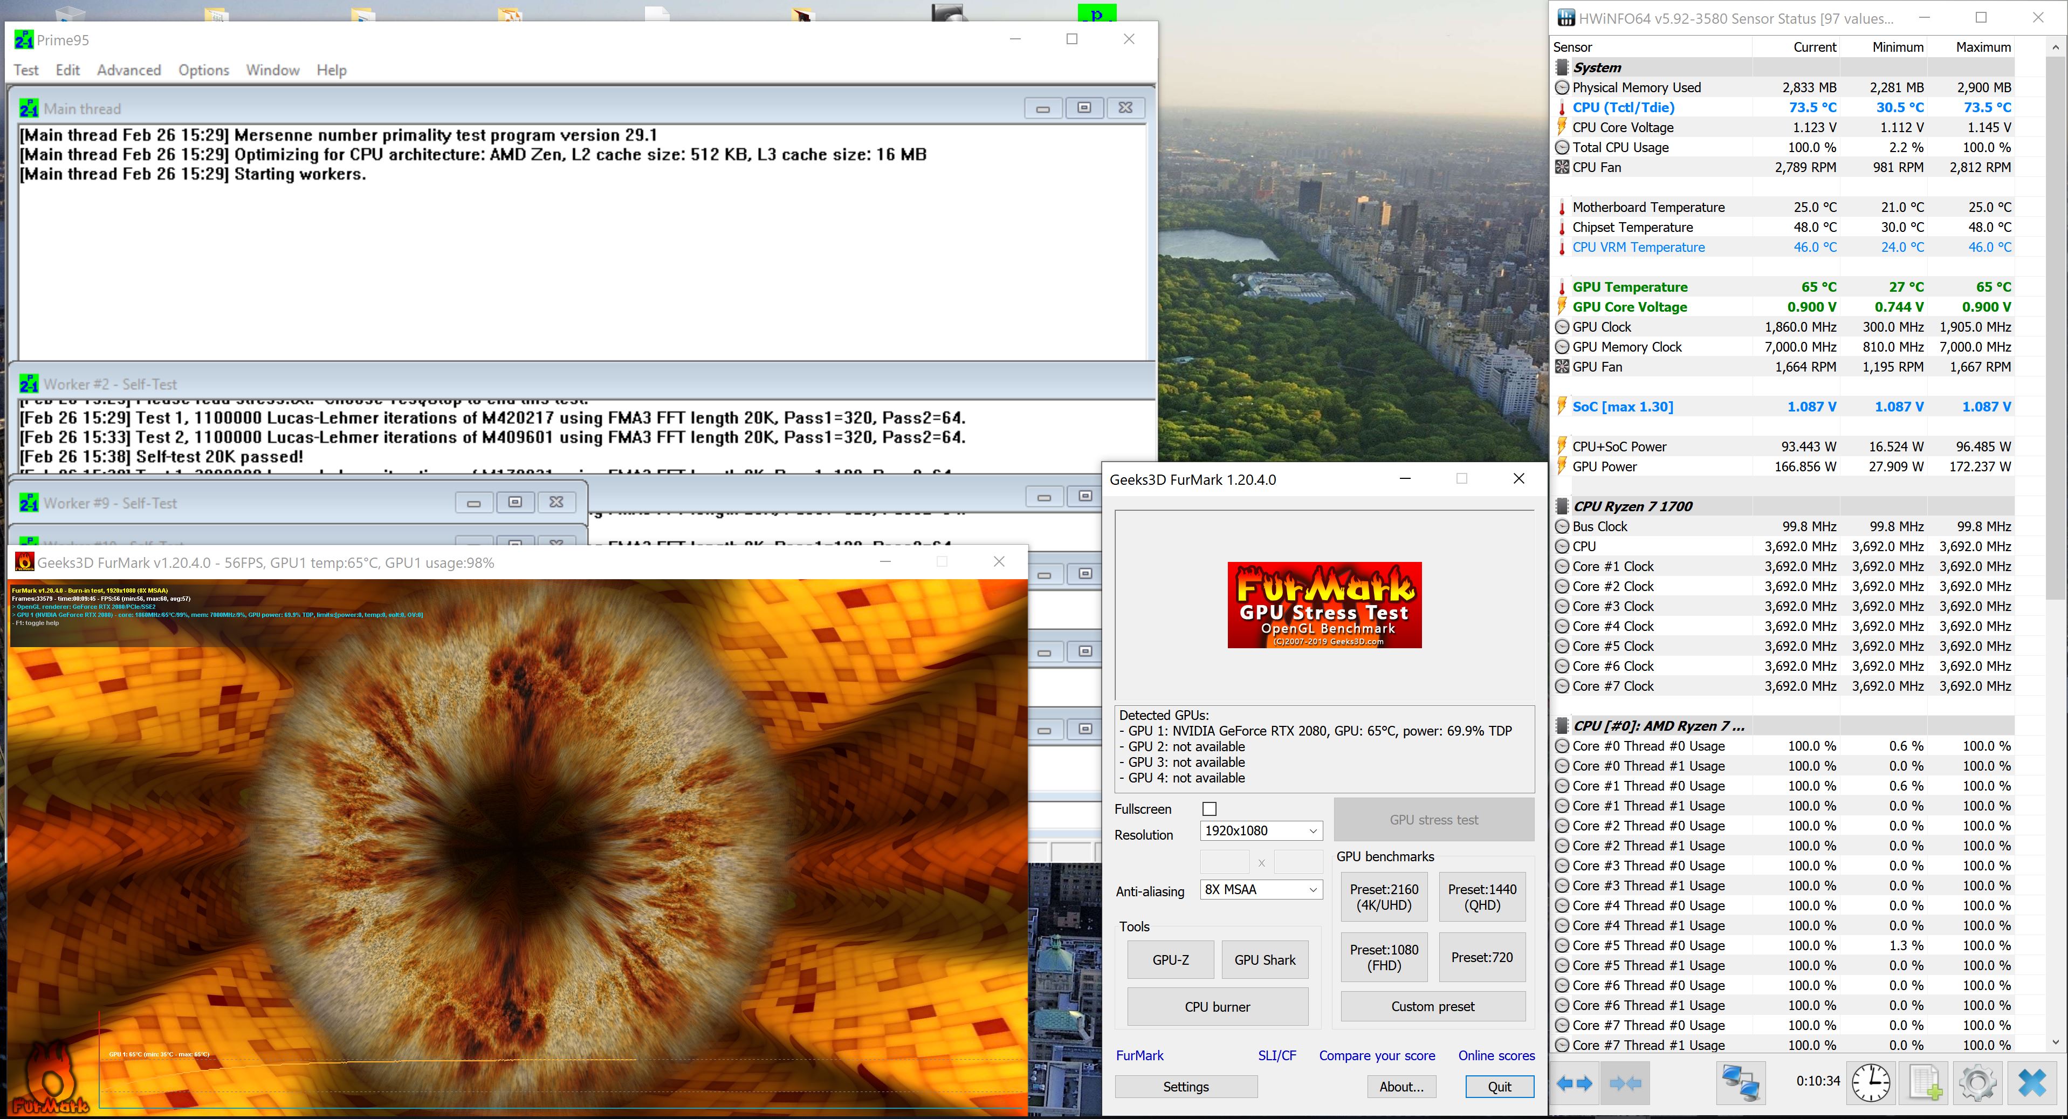The width and height of the screenshot is (2068, 1119).
Task: Click the CPU burner button
Action: click(1217, 1007)
